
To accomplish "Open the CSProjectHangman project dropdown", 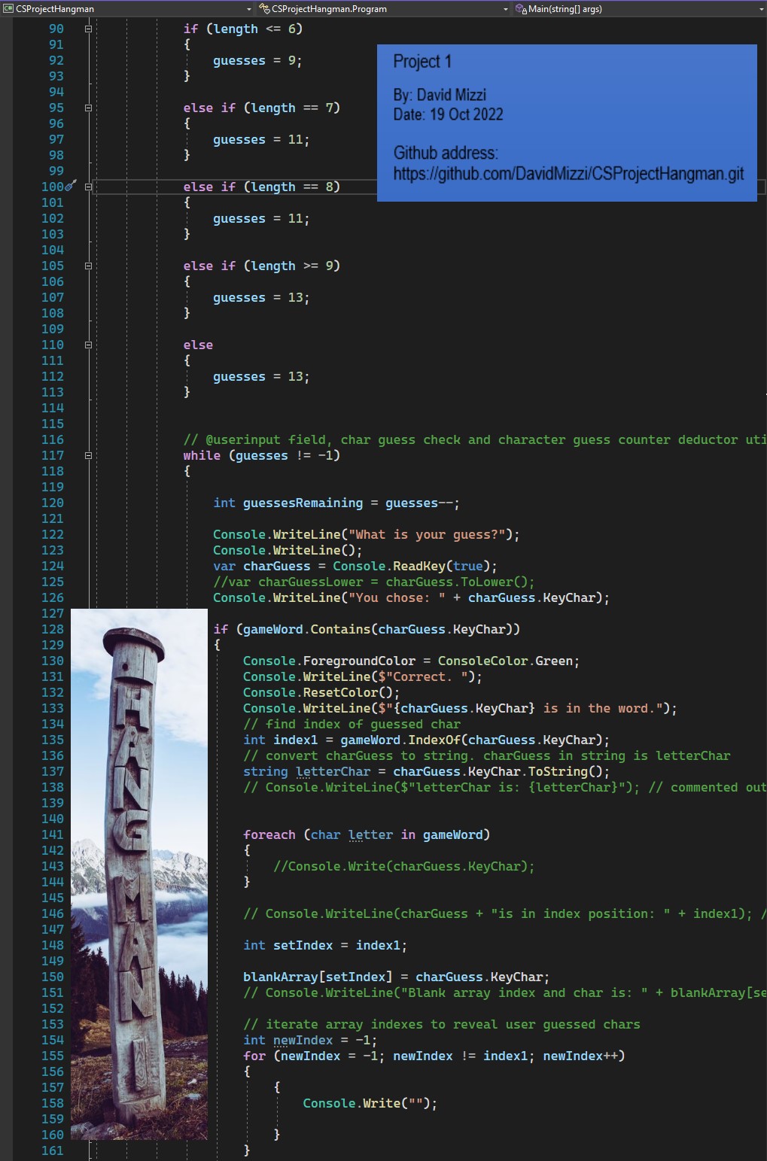I will pos(248,9).
